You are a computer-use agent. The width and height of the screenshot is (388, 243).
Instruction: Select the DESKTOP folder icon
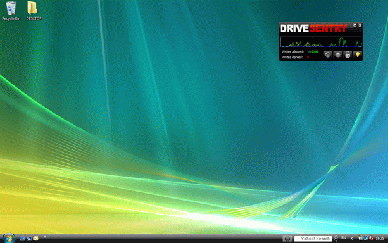(33, 11)
